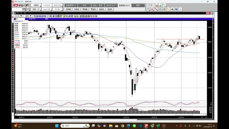The width and height of the screenshot is (229, 129).
Task: Open the ローソク chart type dropdown
Action: pyautogui.click(x=19, y=16)
